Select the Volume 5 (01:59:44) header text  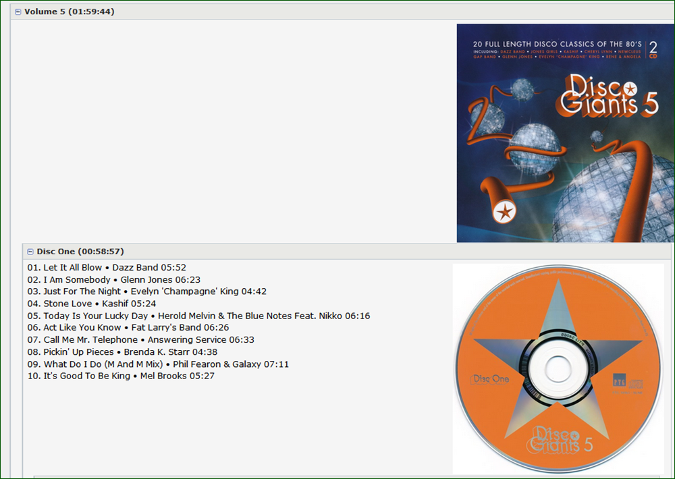coord(70,11)
